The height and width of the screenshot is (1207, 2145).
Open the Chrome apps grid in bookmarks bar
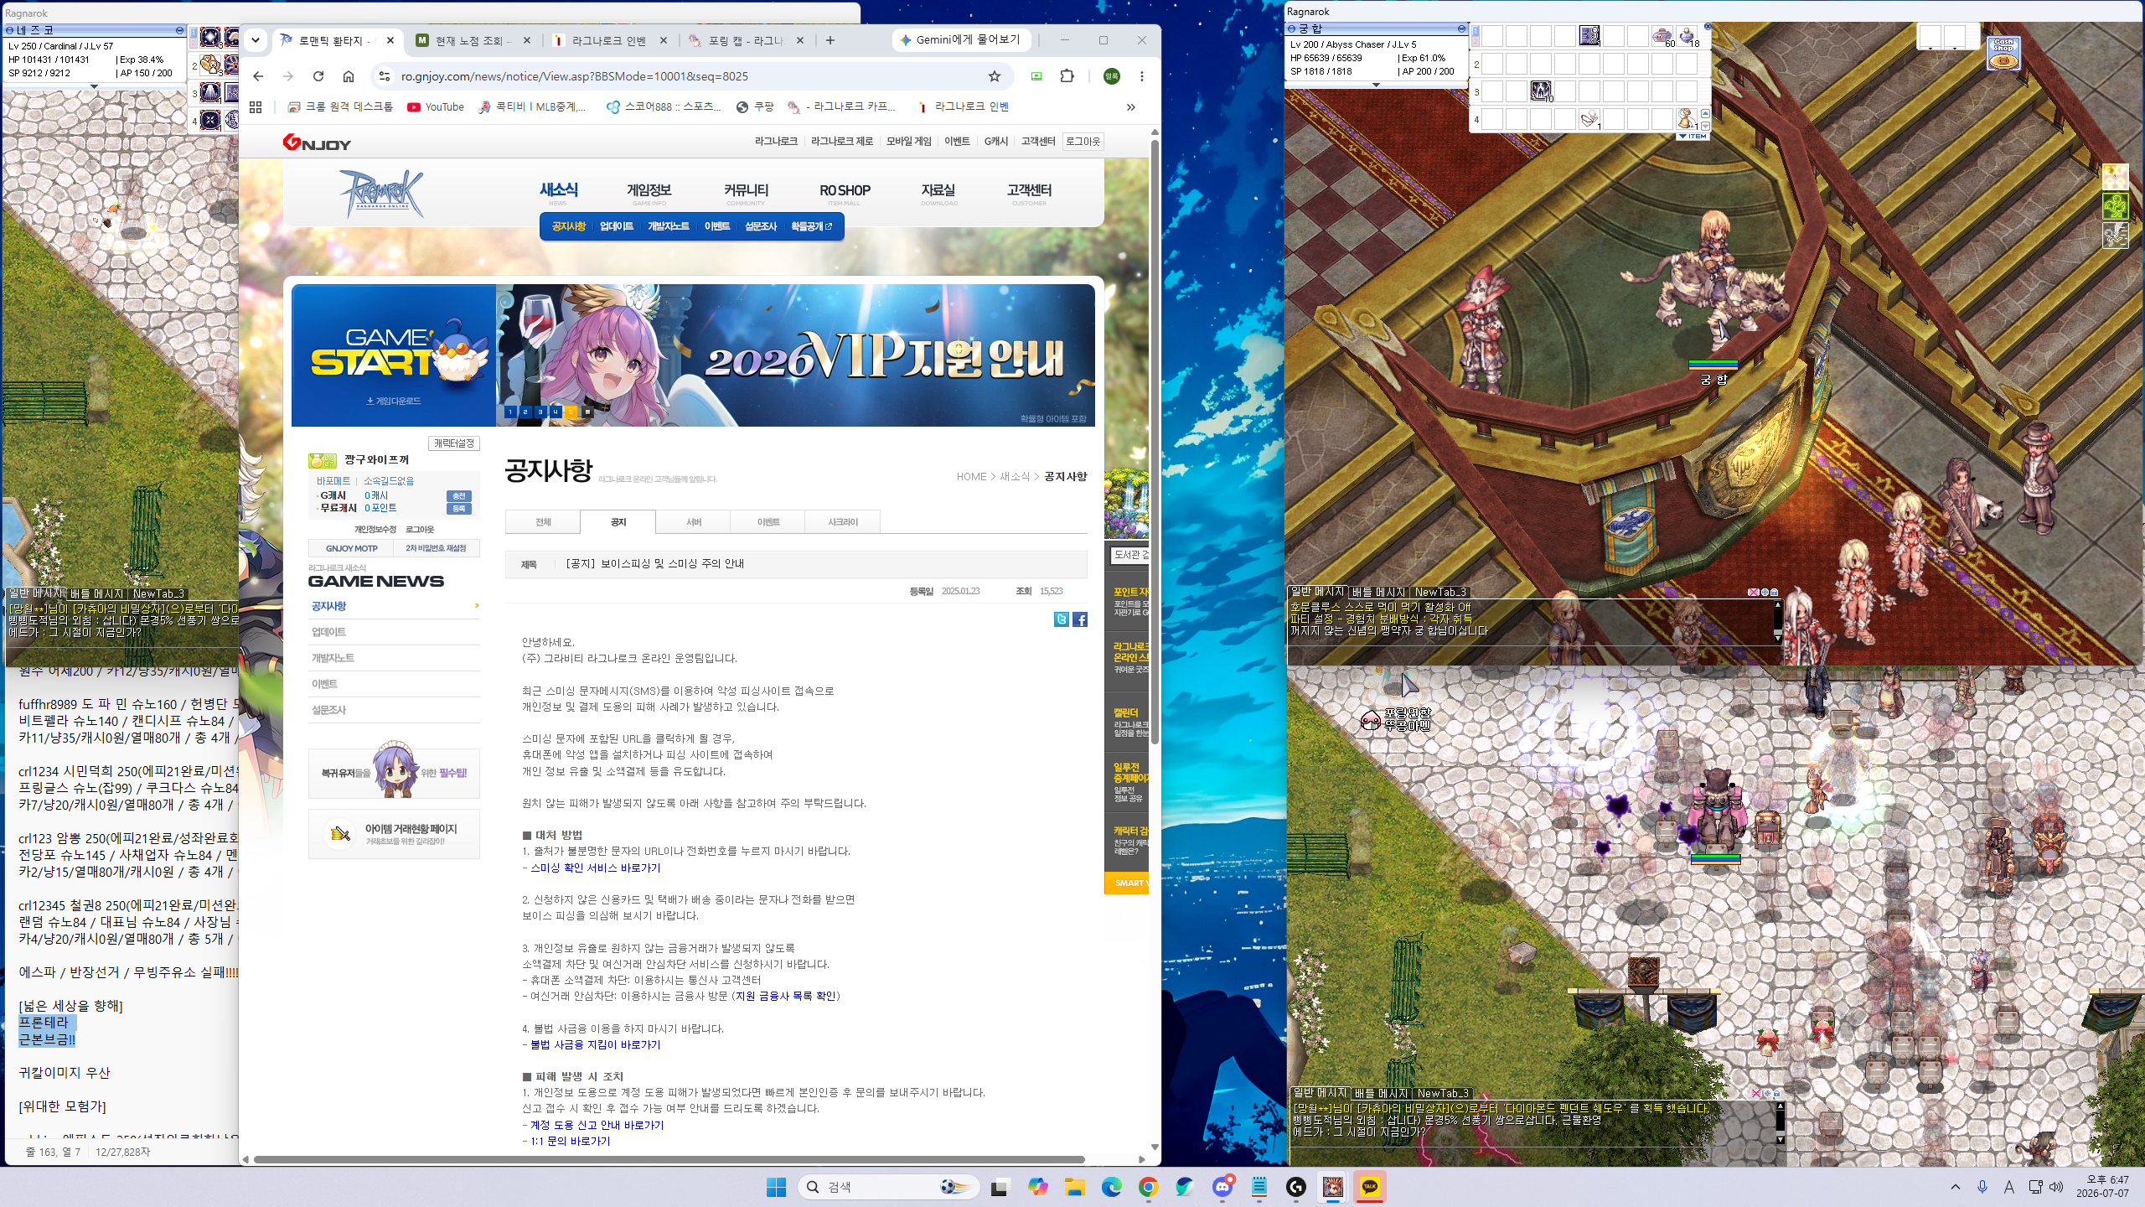pos(256,107)
